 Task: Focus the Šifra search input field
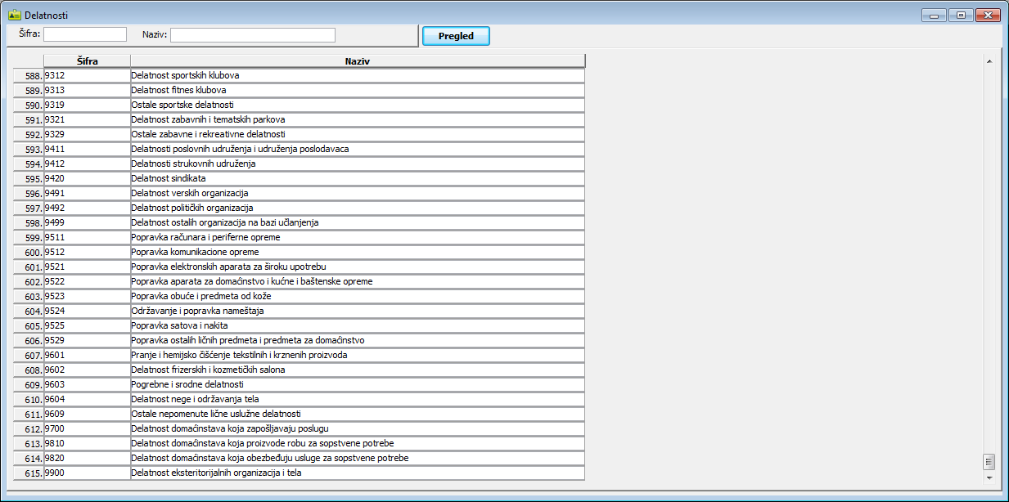(x=85, y=34)
